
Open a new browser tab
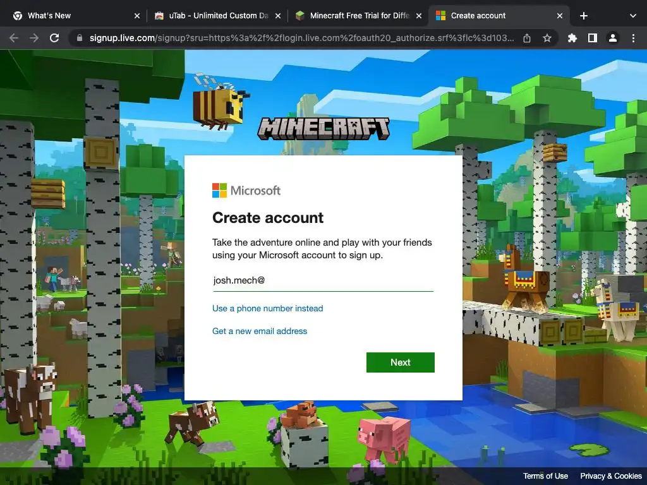click(x=583, y=16)
